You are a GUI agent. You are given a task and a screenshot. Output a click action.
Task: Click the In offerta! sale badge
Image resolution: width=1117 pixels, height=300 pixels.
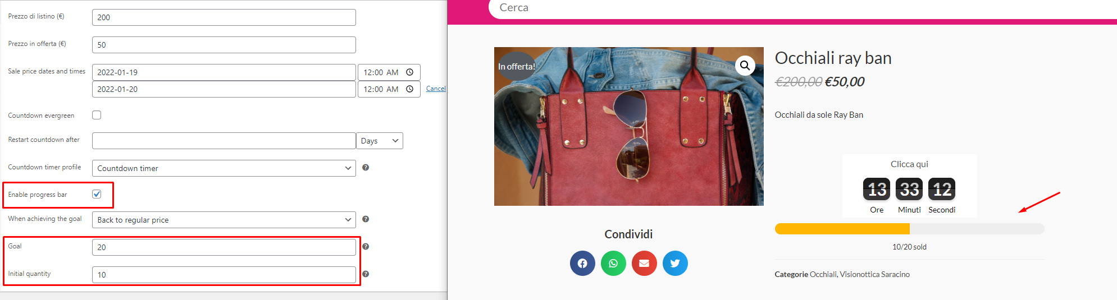pos(517,66)
